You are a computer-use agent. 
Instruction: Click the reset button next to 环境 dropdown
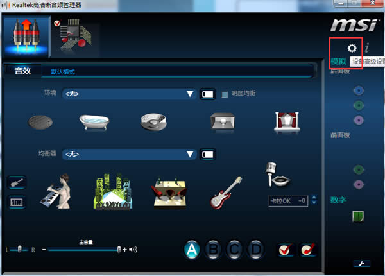click(x=207, y=94)
